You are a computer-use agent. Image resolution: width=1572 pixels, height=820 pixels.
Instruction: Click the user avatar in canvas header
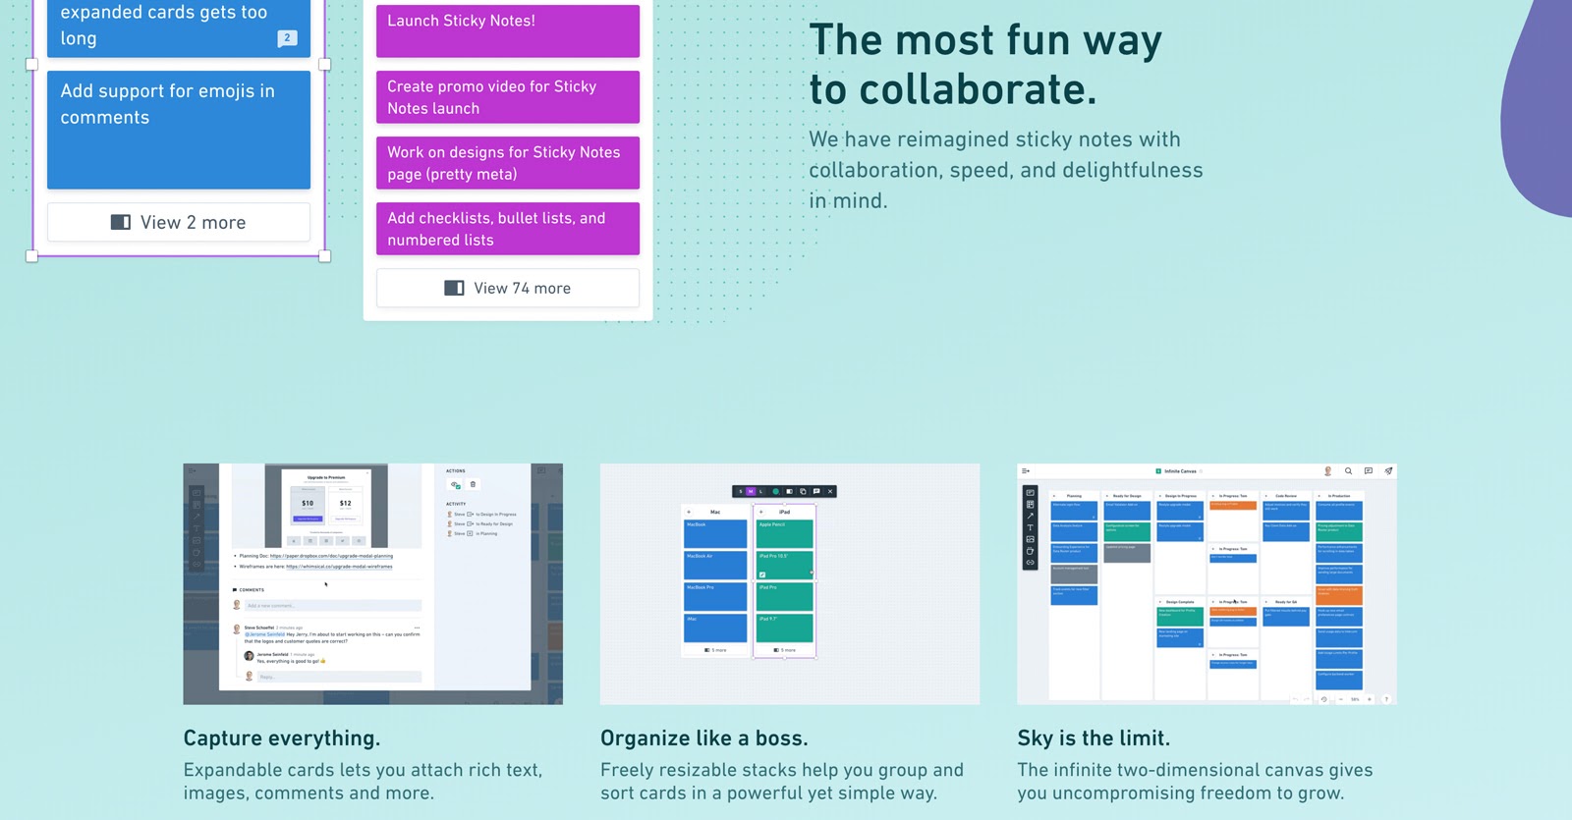point(1327,471)
